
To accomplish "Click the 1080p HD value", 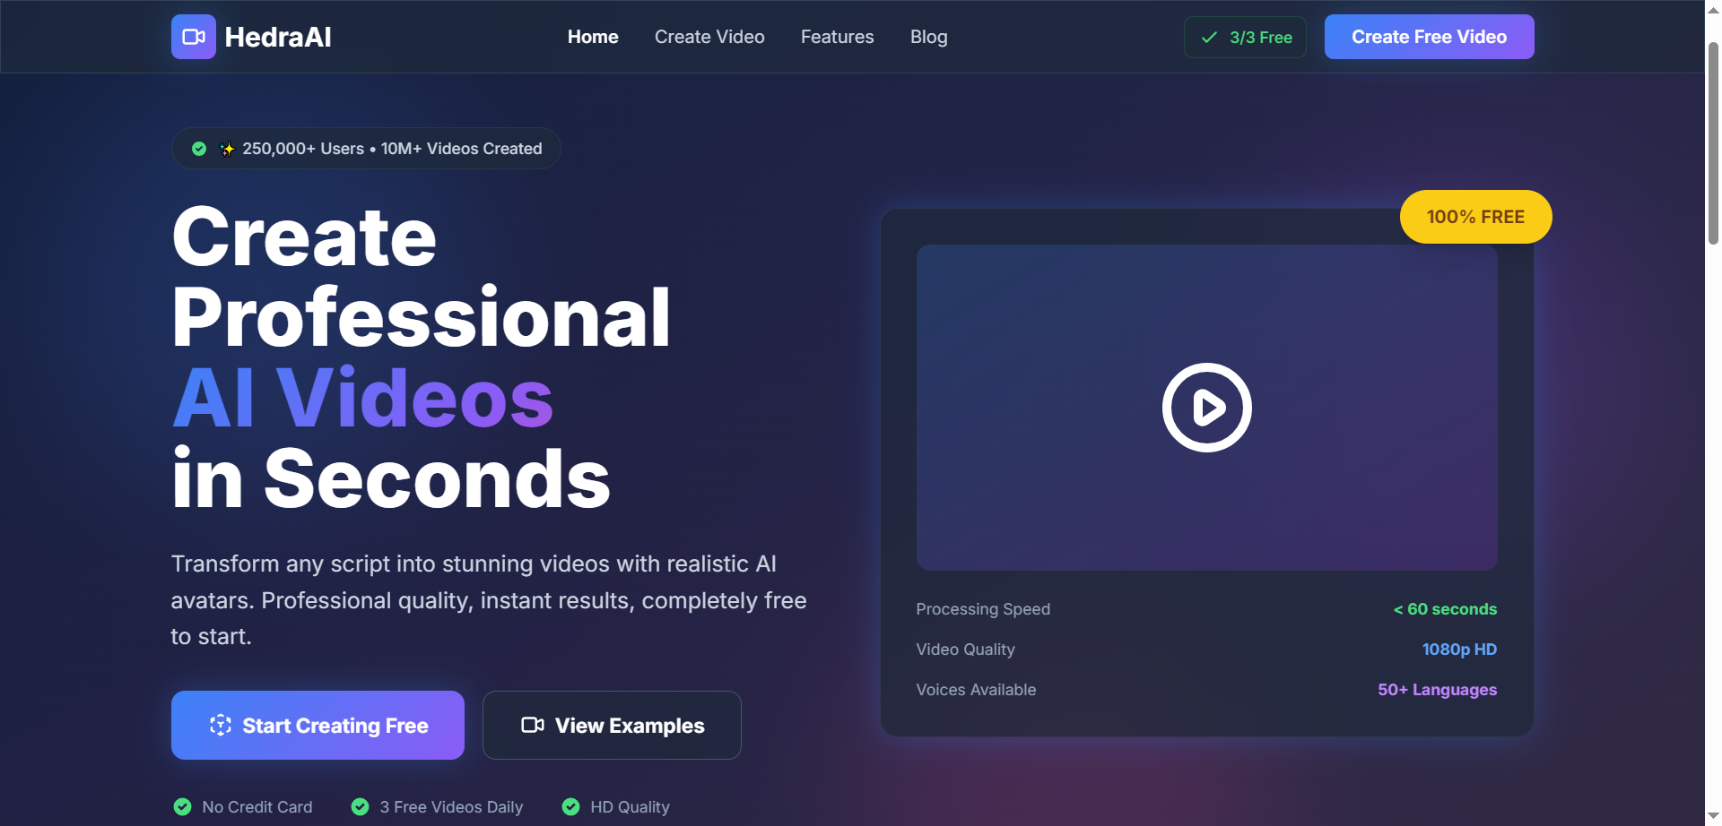I will tap(1459, 650).
